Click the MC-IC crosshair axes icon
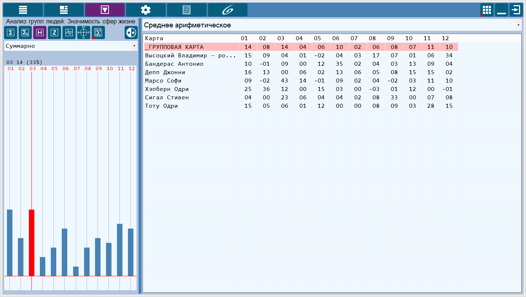This screenshot has width=526, height=297. 84,33
